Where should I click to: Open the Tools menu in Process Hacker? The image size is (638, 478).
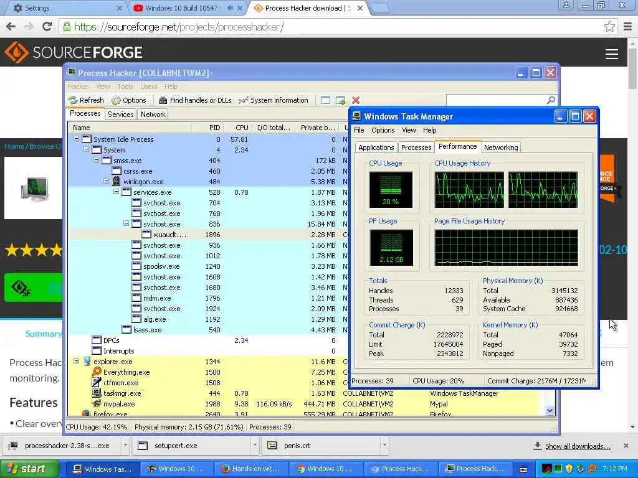click(125, 87)
